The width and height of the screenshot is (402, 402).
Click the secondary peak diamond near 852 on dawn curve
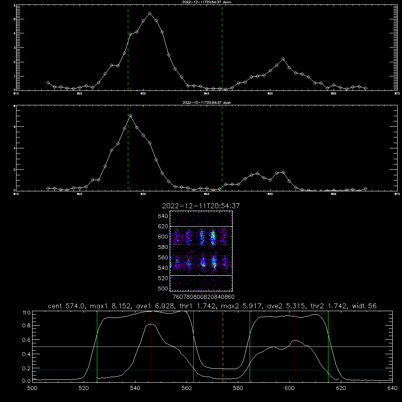283,59
